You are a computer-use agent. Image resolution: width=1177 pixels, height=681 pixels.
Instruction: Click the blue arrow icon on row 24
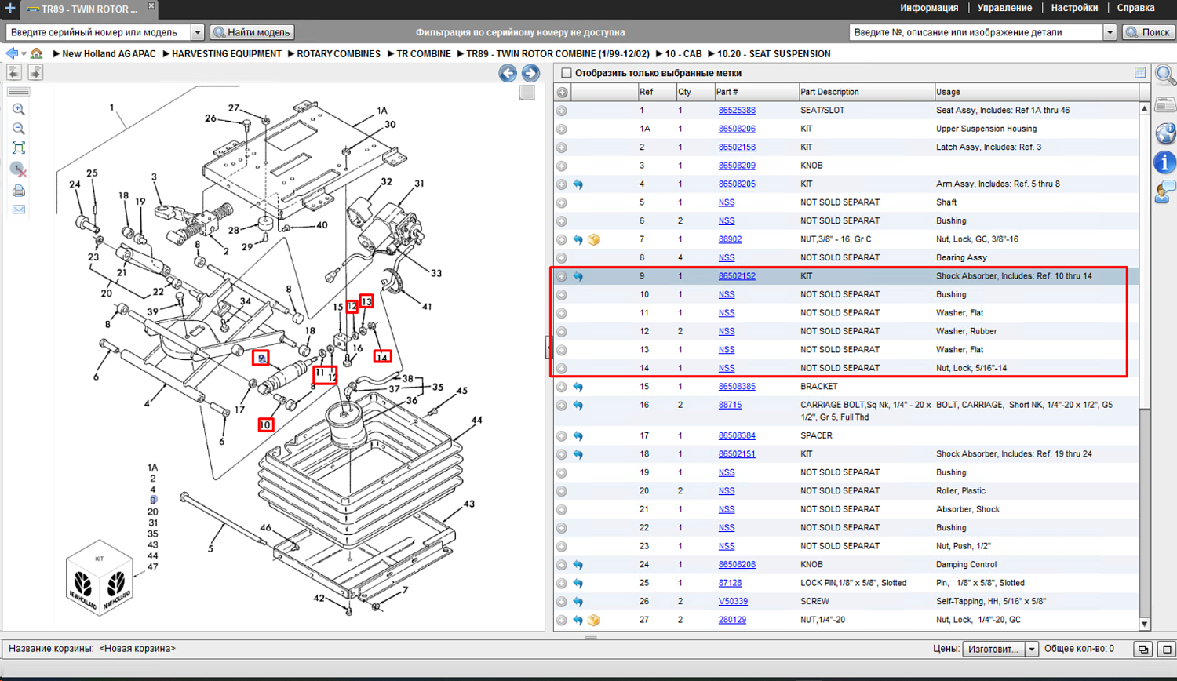point(578,565)
